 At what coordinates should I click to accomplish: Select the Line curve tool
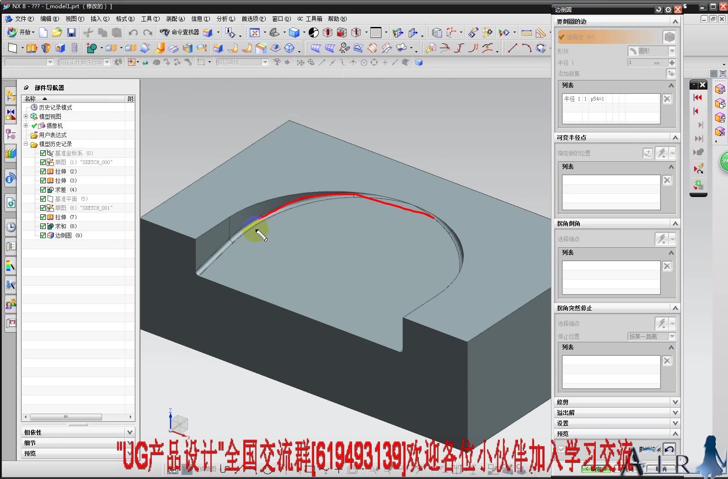tap(513, 48)
